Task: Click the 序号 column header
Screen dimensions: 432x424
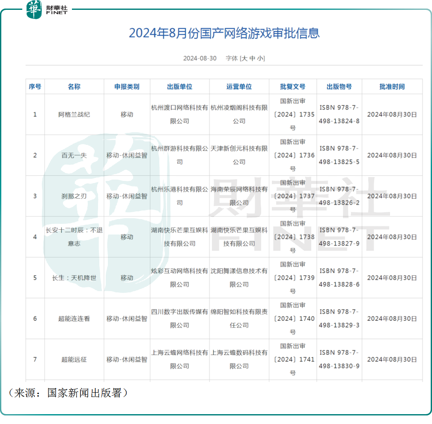Action: (35, 87)
